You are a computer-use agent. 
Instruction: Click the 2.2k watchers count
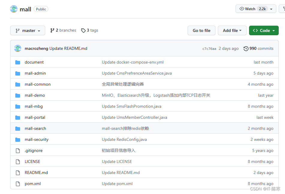pyautogui.click(x=262, y=9)
